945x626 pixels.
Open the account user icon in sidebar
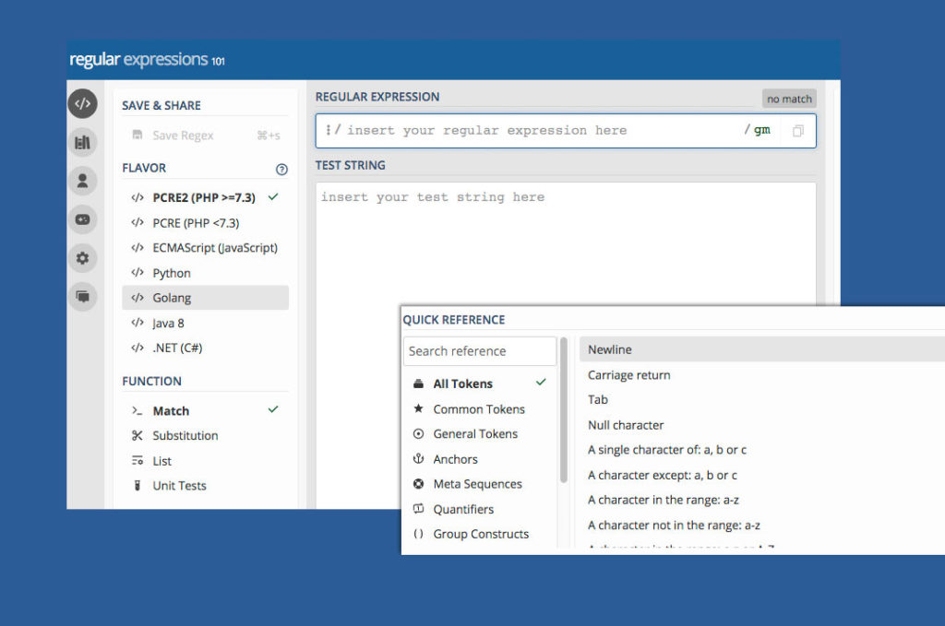pyautogui.click(x=82, y=181)
